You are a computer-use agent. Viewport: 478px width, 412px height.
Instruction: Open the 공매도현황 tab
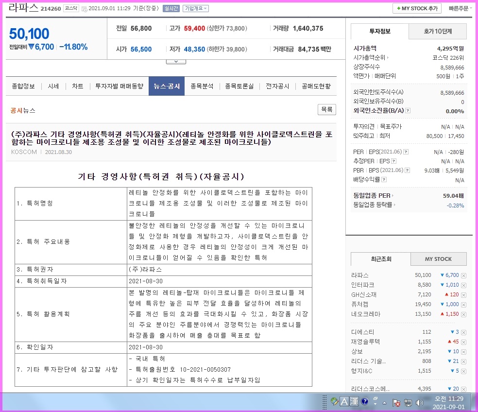click(x=316, y=86)
